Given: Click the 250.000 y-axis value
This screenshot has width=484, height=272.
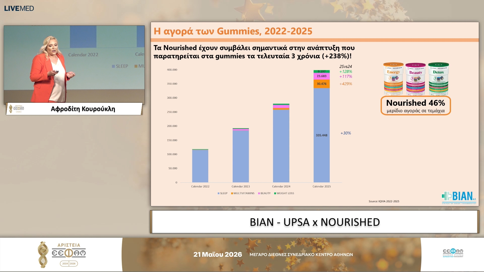Looking at the screenshot, I should (x=172, y=112).
